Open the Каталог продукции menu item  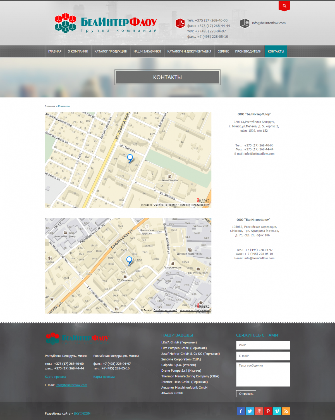click(111, 51)
